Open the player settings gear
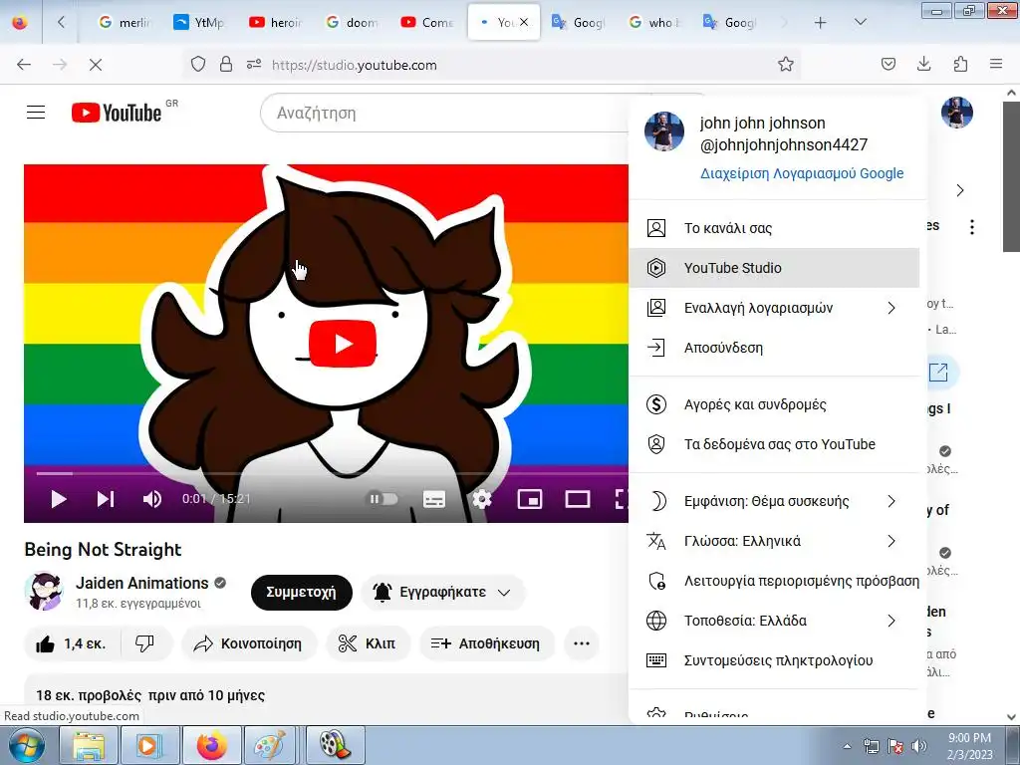Screen dimensions: 1020x765 (481, 499)
